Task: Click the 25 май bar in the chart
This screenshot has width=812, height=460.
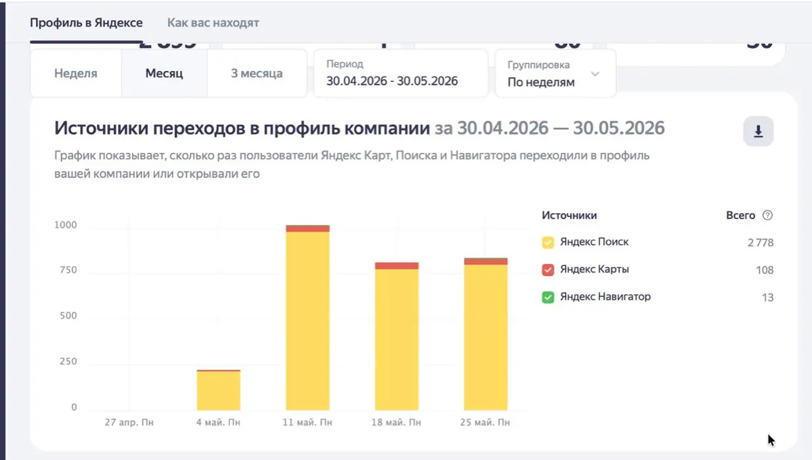Action: (486, 333)
